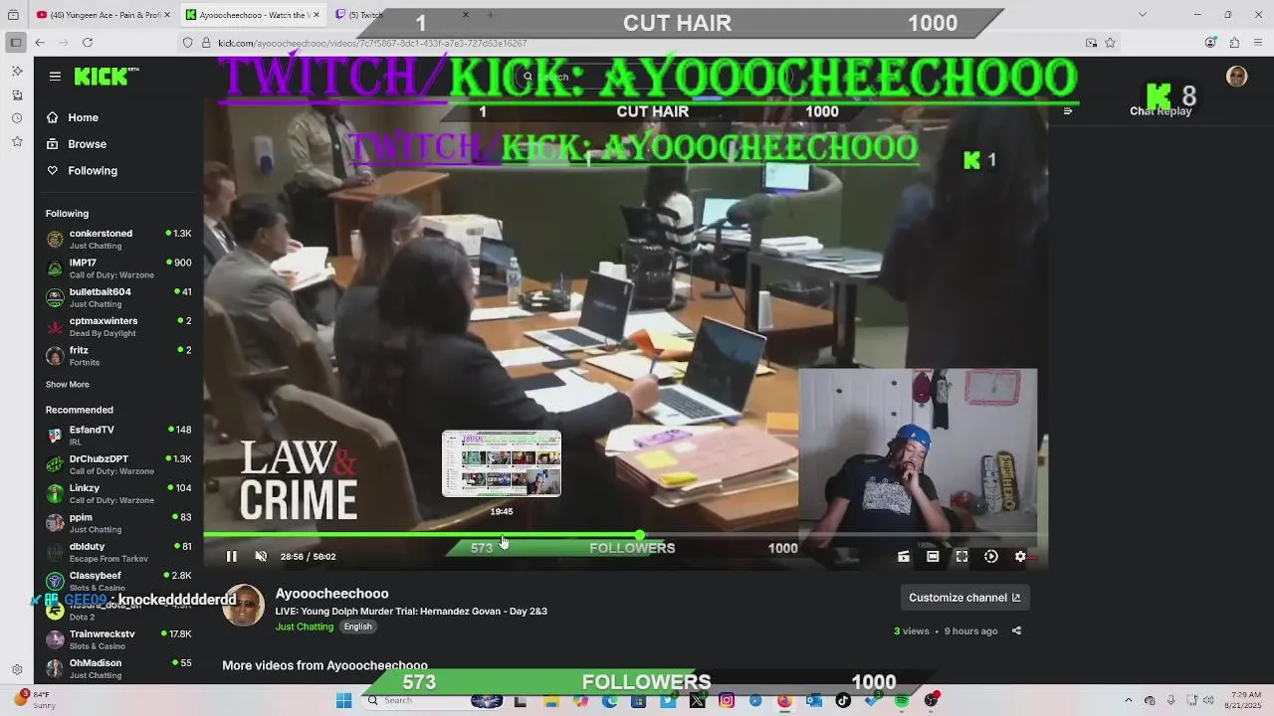Open Spotify from taskbar
This screenshot has width=1274, height=716.
pyautogui.click(x=902, y=701)
